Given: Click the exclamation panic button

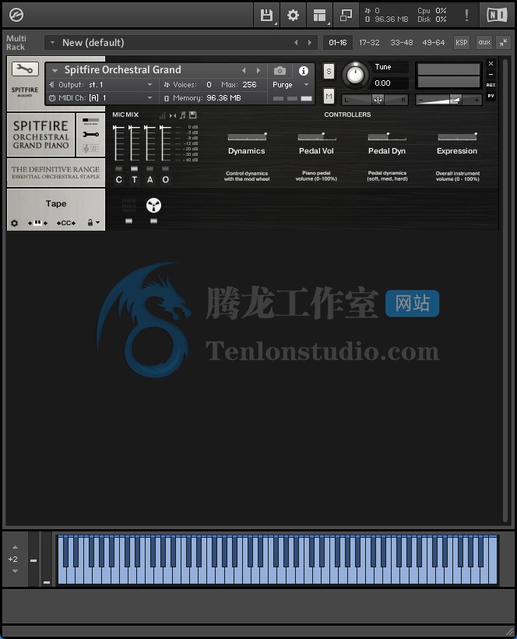Looking at the screenshot, I should click(466, 15).
